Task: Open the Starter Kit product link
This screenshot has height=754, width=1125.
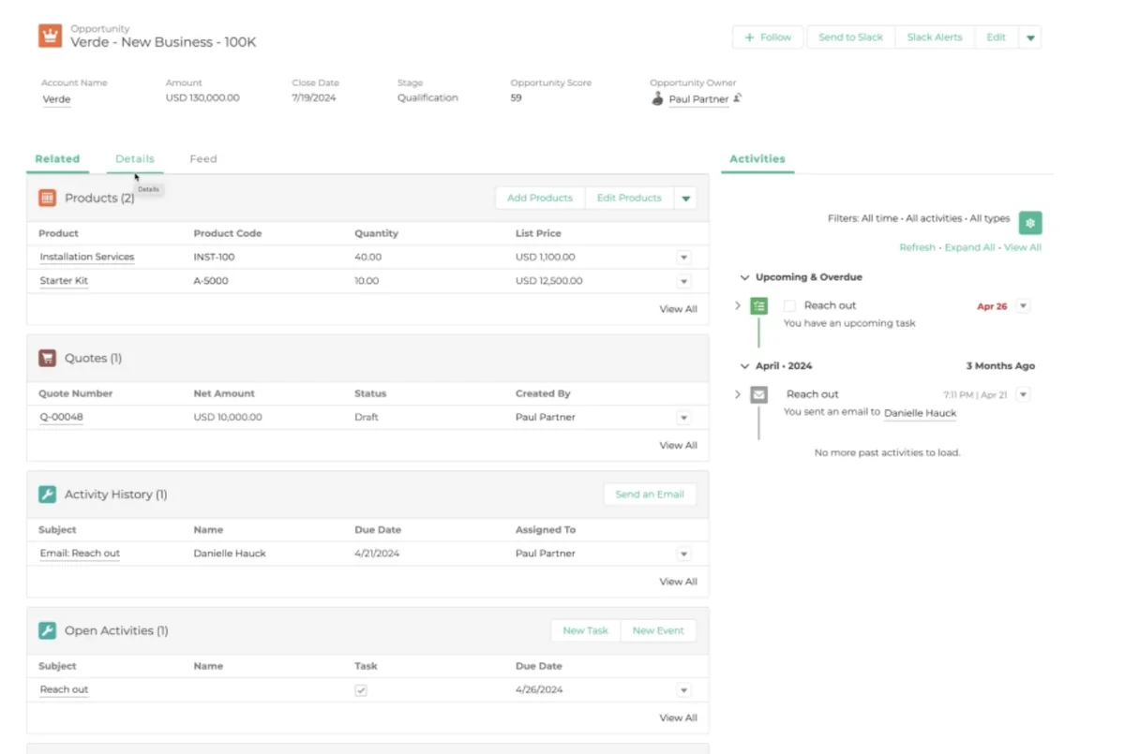Action: pyautogui.click(x=64, y=281)
